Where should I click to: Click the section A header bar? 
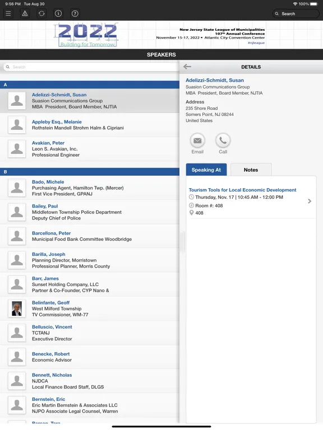pos(90,85)
